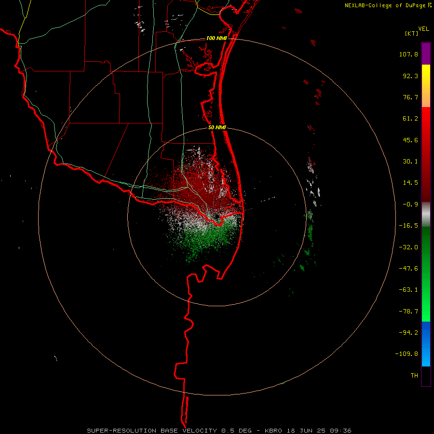
Task: Click the 100 NMI range ring label
Action: click(217, 38)
